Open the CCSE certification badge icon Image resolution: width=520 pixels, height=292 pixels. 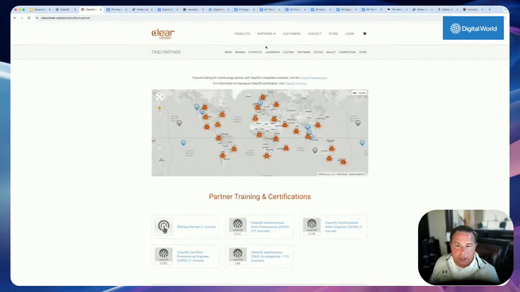[312, 227]
